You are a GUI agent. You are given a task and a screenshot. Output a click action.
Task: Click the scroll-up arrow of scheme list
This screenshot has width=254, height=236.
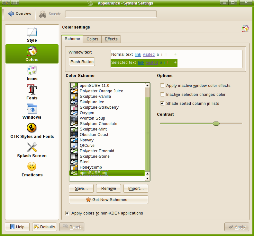(x=147, y=85)
